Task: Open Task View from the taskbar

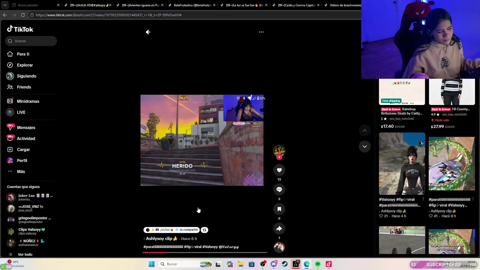Action: coord(218,264)
